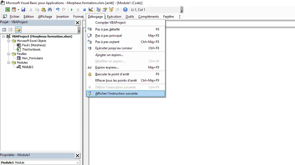The width and height of the screenshot is (295, 165).
Task: Open Espion express...
Action: [x=126, y=67]
